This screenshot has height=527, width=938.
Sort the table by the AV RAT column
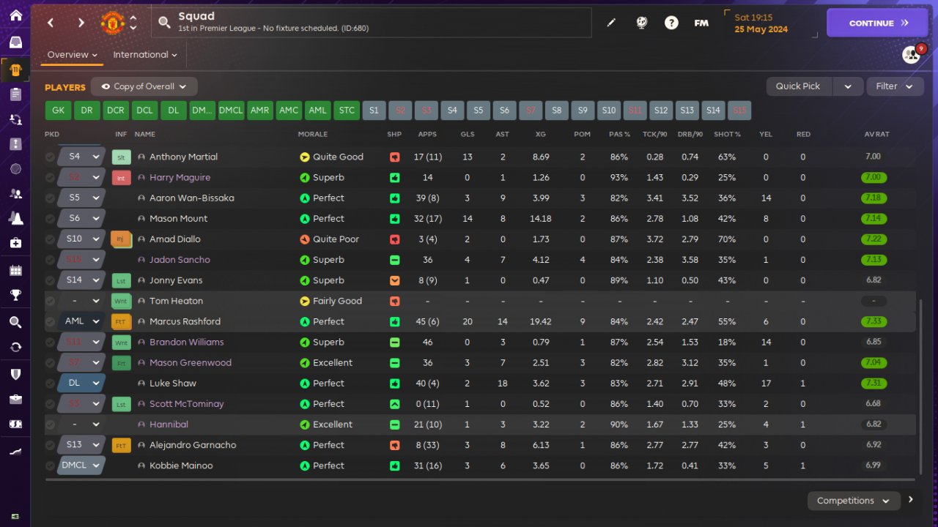[x=877, y=135]
